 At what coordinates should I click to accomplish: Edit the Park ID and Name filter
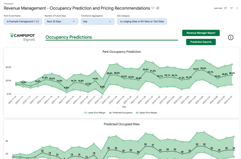(23, 22)
